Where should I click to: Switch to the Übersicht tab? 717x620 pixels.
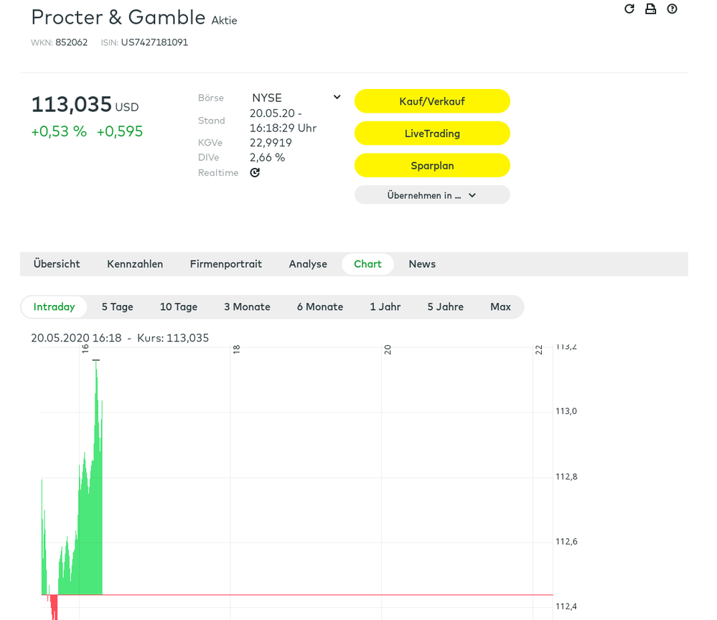[57, 264]
